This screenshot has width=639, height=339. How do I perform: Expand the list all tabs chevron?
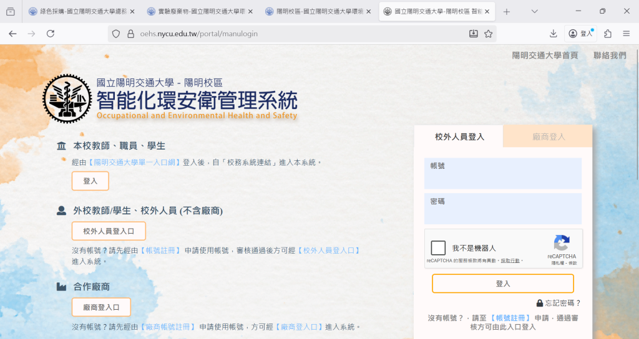pyautogui.click(x=535, y=12)
